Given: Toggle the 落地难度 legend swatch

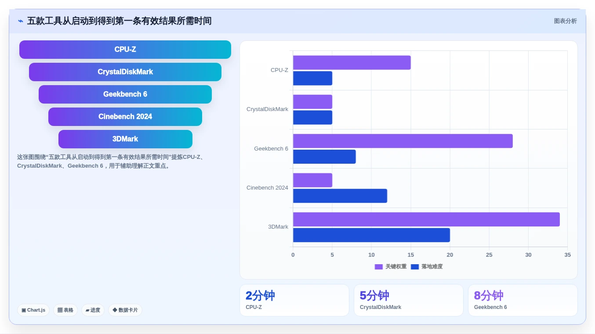Looking at the screenshot, I should [x=415, y=266].
